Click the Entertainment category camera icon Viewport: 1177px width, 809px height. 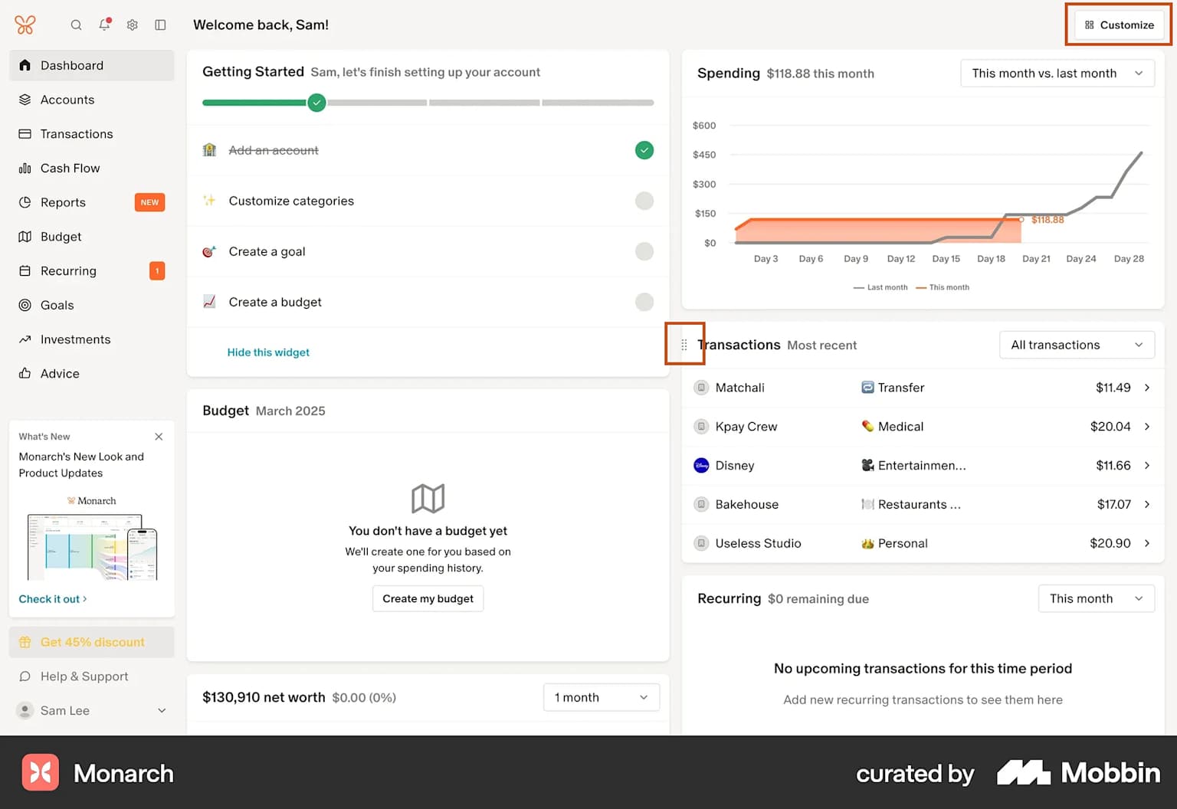(x=867, y=465)
